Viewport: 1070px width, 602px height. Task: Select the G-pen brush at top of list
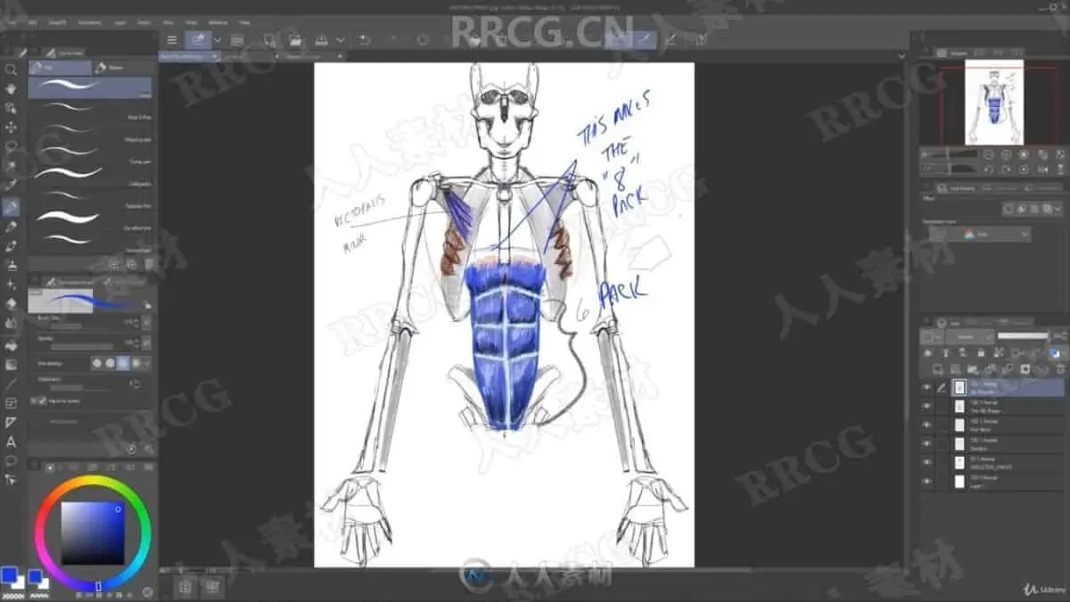point(91,87)
